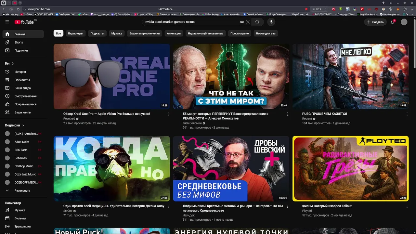Select the Анимация filter chip
Screen dimensions: 416x234
174,33
